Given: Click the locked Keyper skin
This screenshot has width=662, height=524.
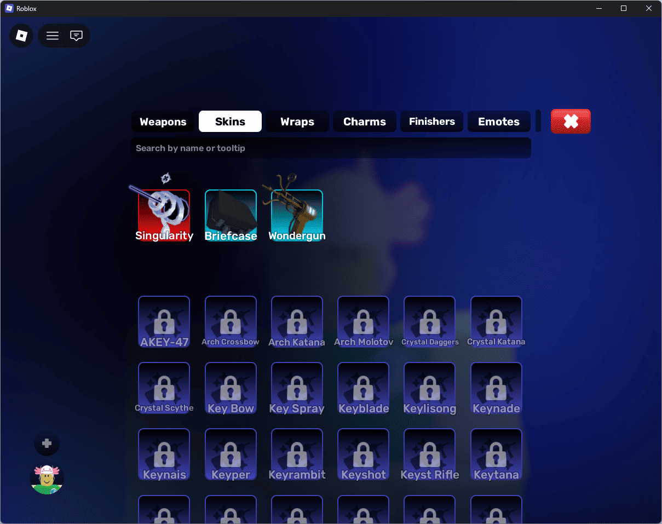Looking at the screenshot, I should [231, 454].
